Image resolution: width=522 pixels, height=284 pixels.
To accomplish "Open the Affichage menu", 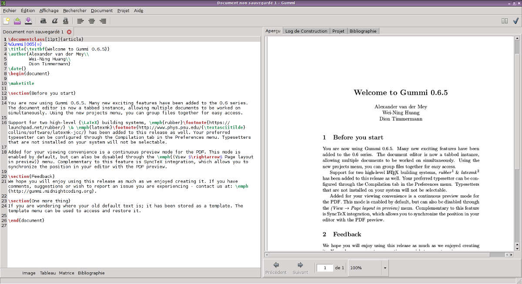I will (x=49, y=10).
